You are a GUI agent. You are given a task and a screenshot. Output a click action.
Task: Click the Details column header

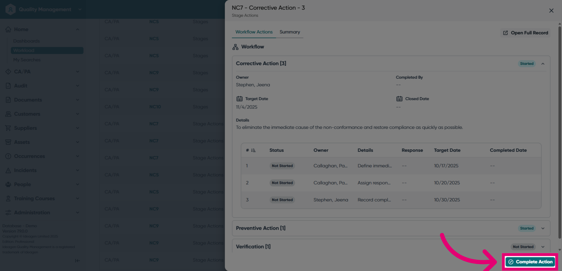[x=365, y=150]
